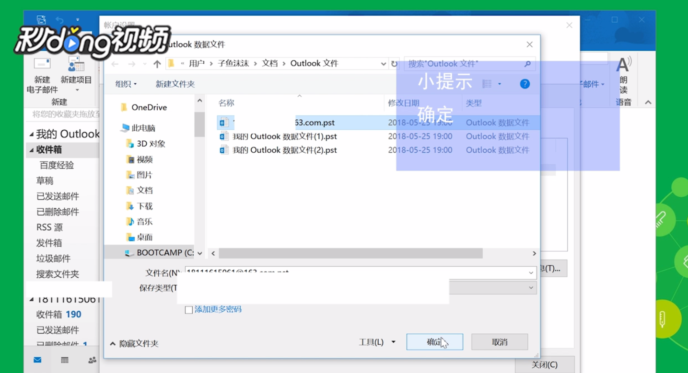Open 垃圾邮件 folder in Outlook
Image resolution: width=688 pixels, height=373 pixels.
(x=54, y=259)
